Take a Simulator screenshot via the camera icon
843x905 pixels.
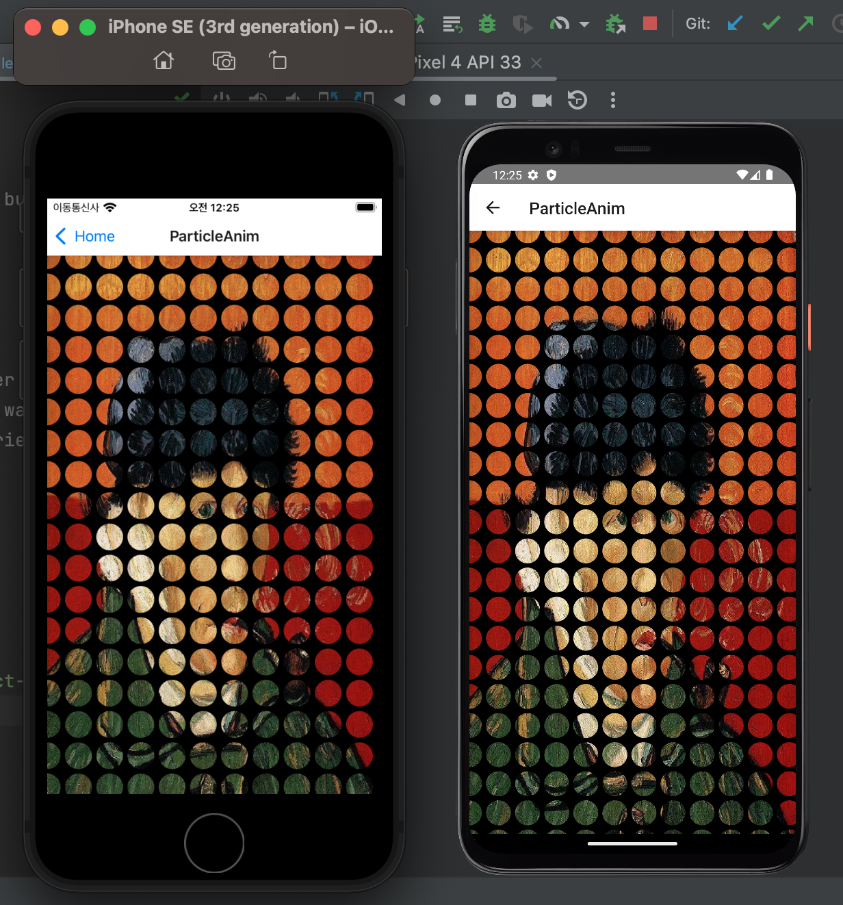coord(224,61)
